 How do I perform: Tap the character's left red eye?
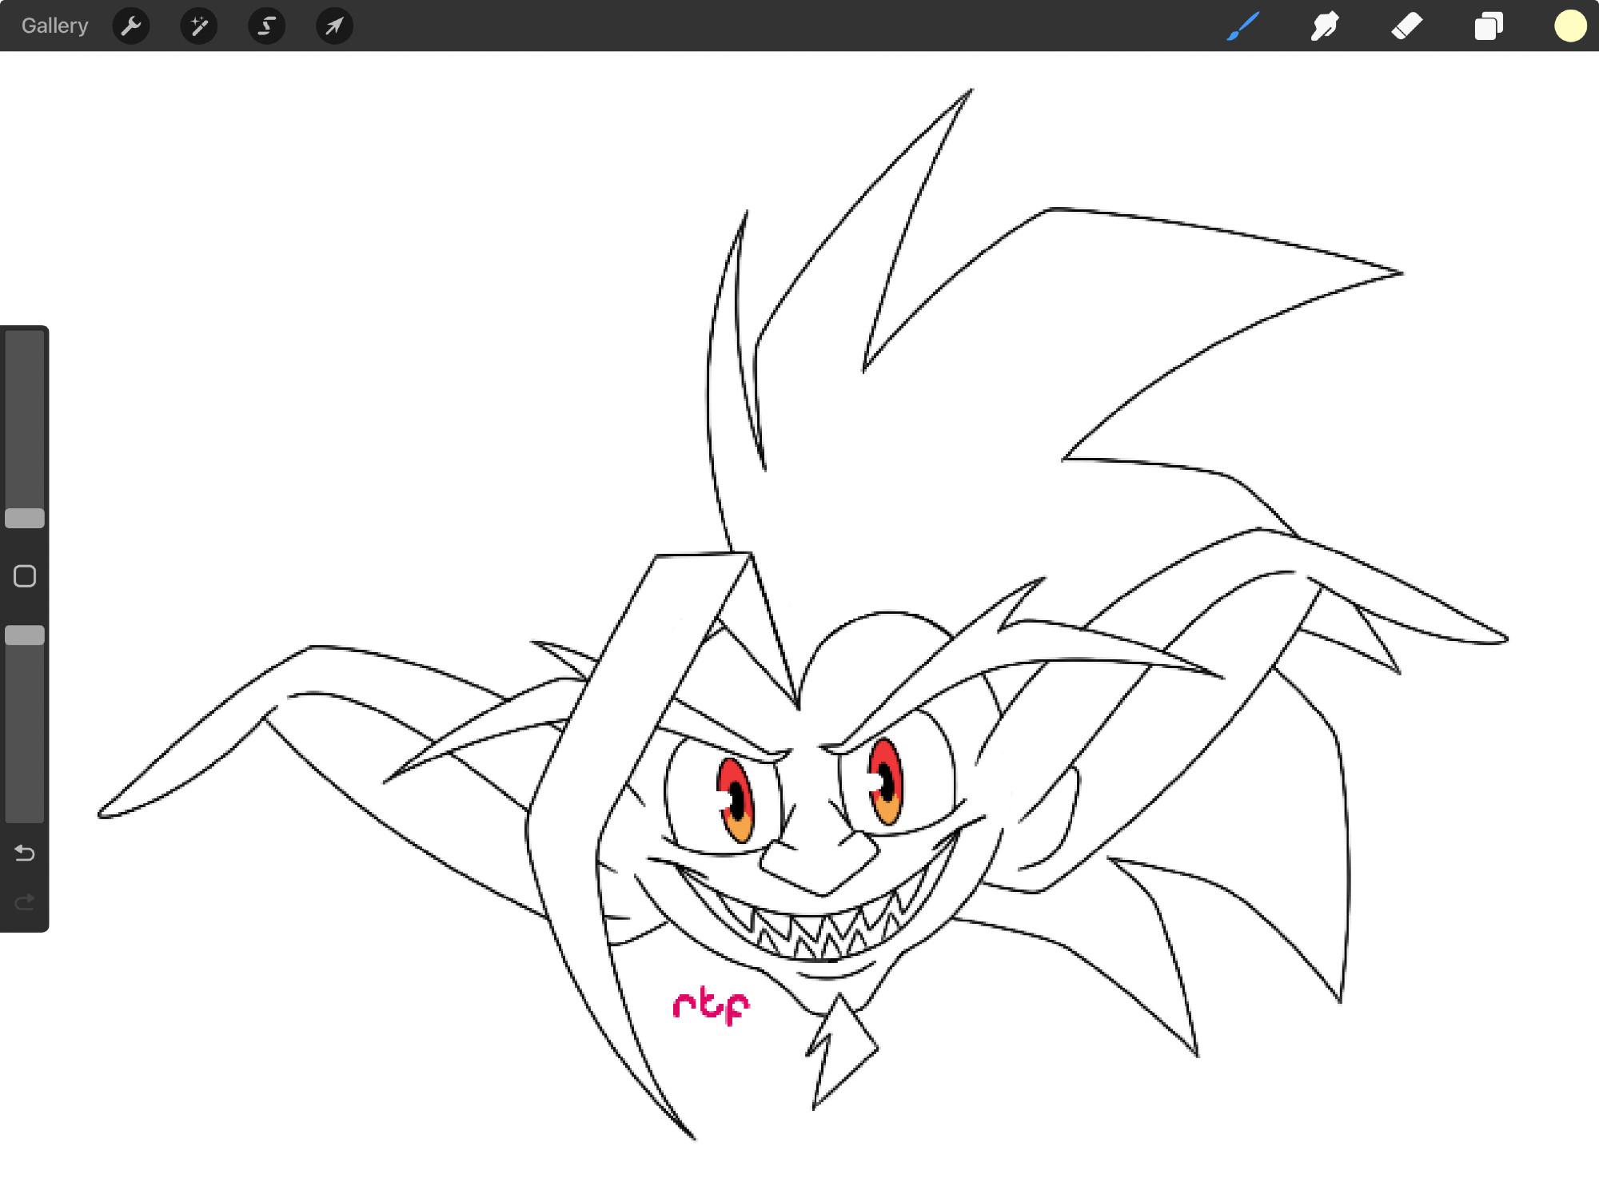(736, 799)
